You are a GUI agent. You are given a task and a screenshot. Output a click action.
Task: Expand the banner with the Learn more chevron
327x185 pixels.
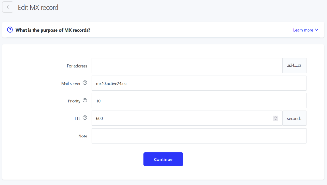[316, 30]
